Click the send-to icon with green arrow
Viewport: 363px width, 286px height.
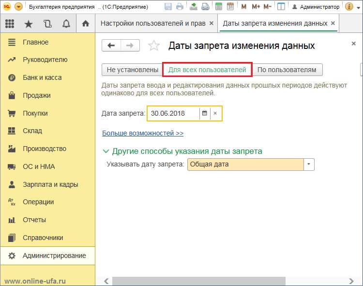[x=193, y=6]
